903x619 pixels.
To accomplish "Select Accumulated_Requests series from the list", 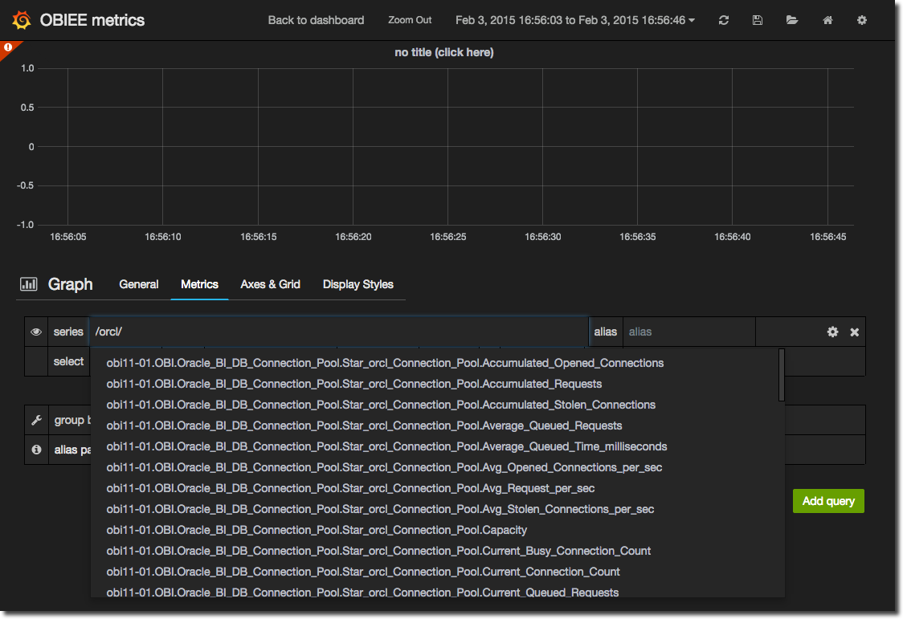I will point(353,384).
